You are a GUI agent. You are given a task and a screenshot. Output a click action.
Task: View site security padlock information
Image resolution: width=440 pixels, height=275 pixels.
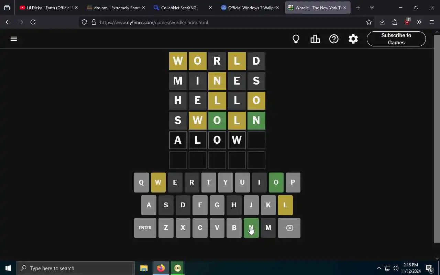(93, 22)
